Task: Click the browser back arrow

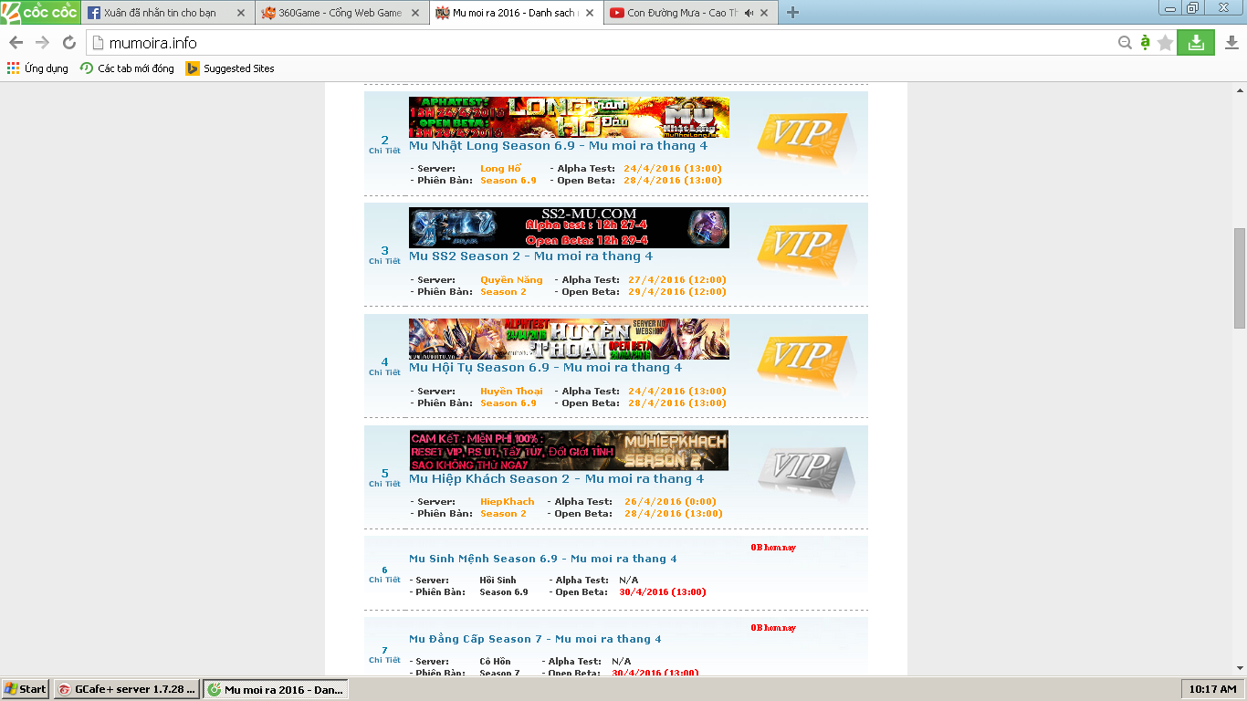Action: click(16, 43)
